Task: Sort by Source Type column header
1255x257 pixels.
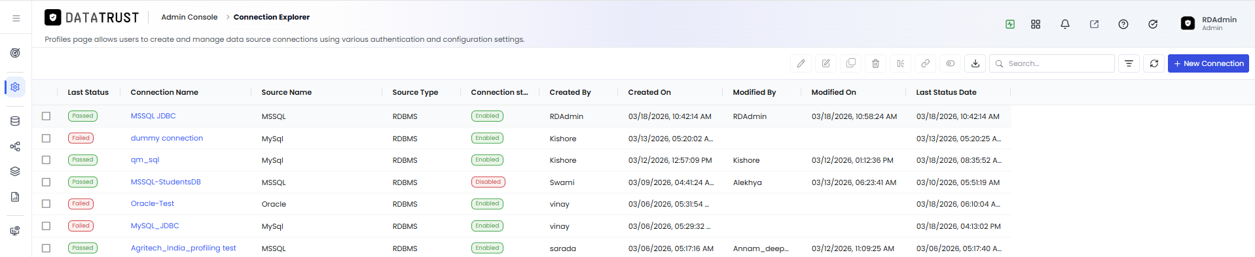Action: (x=415, y=92)
